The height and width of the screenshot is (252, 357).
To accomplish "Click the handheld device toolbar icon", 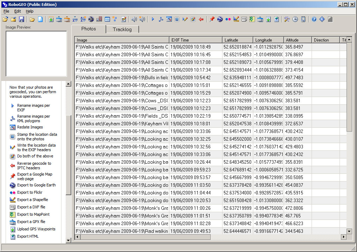I will tap(303, 19).
